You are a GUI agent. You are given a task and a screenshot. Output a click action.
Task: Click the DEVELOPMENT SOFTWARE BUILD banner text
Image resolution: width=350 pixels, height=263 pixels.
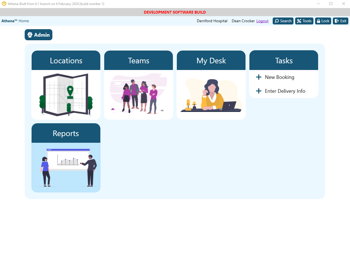tap(175, 12)
